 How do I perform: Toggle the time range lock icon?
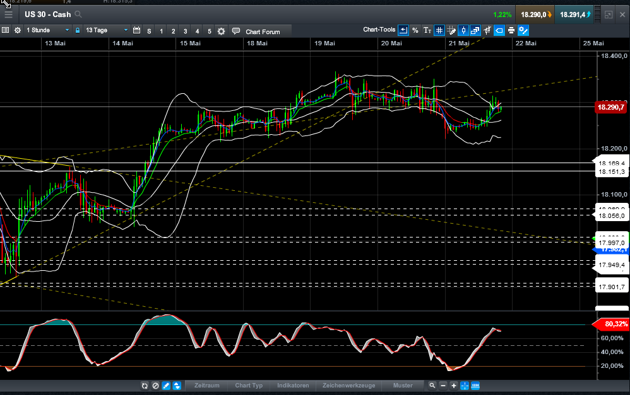pyautogui.click(x=78, y=30)
